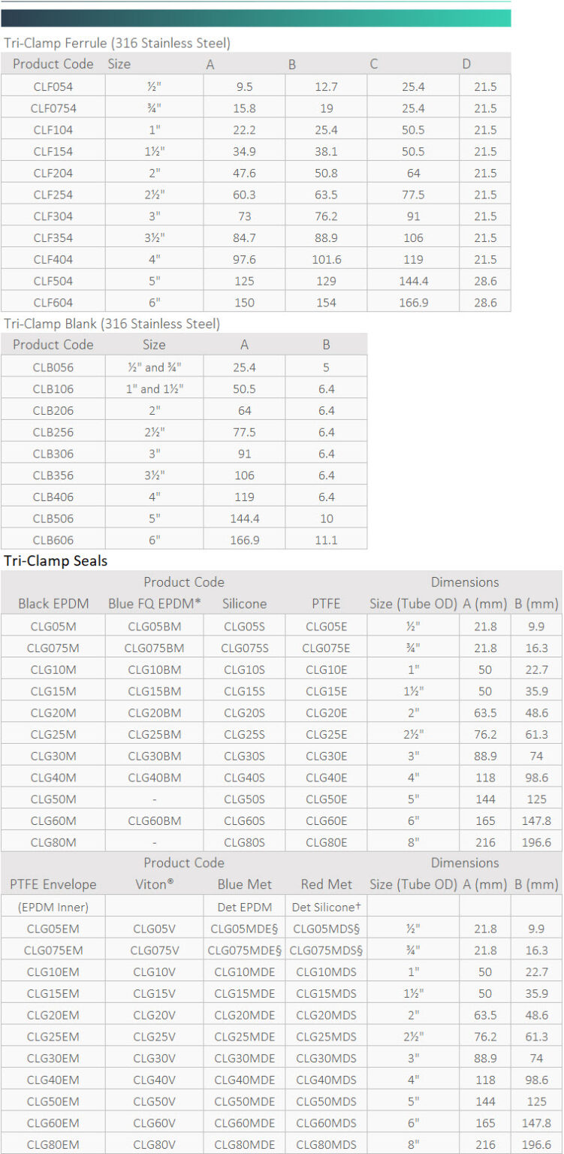564x1154 pixels.
Task: Click PTFE Envelope code CLG075EM
Action: pos(53,950)
